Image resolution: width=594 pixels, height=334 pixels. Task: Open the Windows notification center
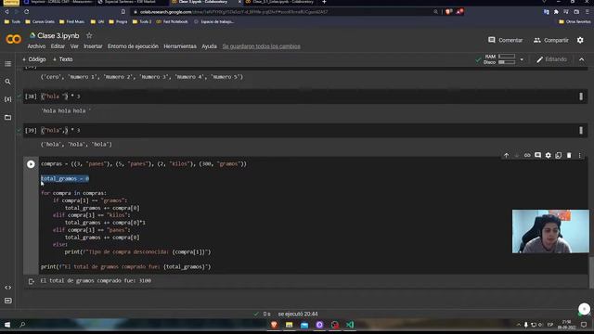pos(584,325)
